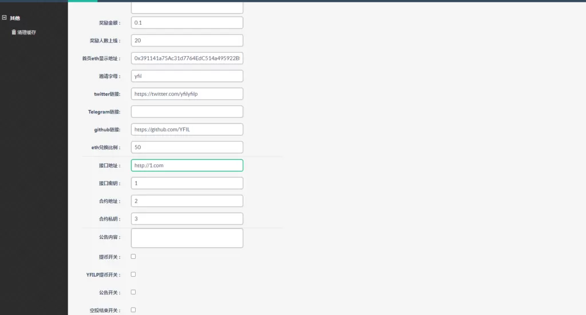Screen dimensions: 586x315
Task: Focus the twitter链接 URL input
Action: [x=187, y=94]
